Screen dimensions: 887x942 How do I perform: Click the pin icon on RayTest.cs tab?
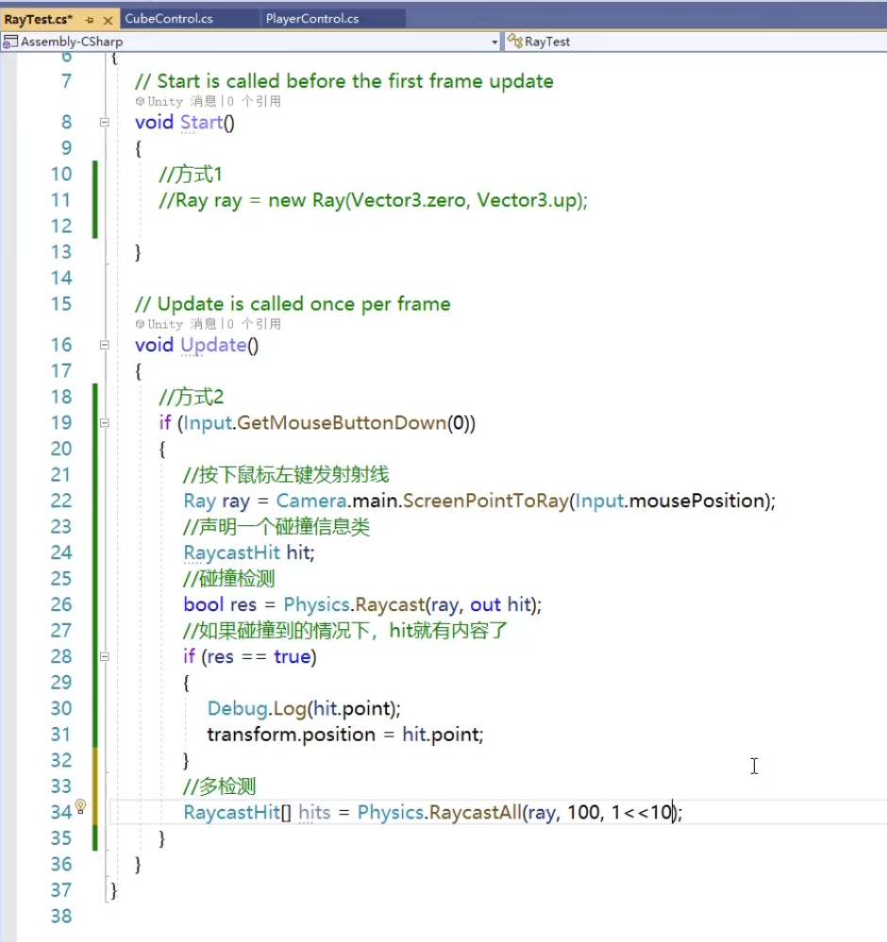(90, 19)
